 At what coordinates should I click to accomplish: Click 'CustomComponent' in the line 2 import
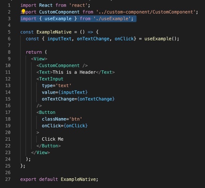pos(59,12)
